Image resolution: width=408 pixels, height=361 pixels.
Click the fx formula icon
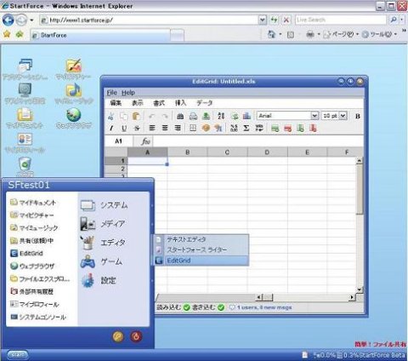point(145,141)
